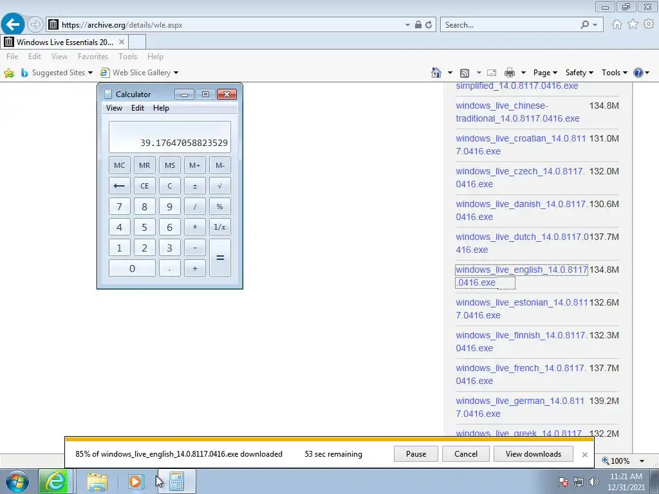Click the RSS feeds icon

(x=465, y=73)
